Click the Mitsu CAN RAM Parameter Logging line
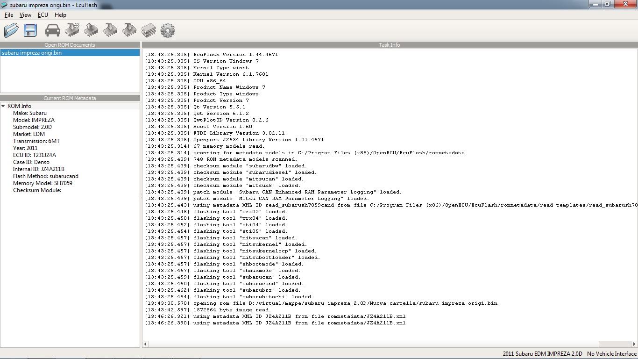Screen dimensions: 638x359 point(257,198)
